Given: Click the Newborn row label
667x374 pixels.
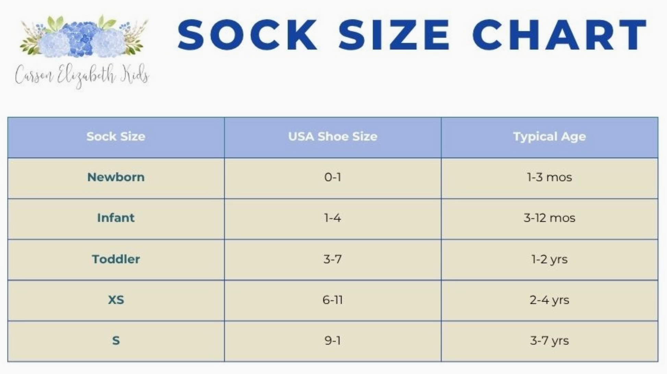Looking at the screenshot, I should (116, 177).
